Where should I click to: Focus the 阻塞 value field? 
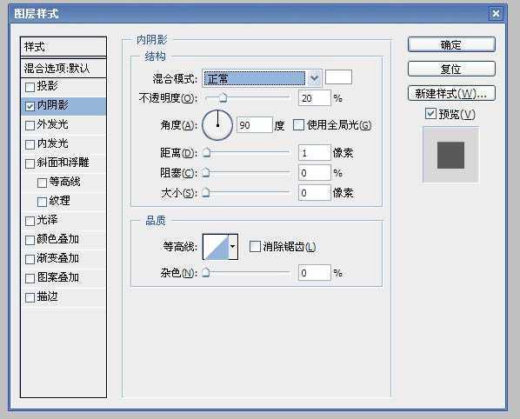315,173
